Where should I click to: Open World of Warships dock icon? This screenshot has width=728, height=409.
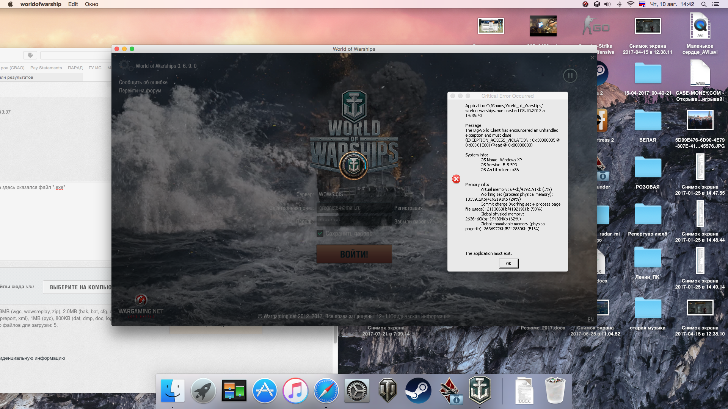click(480, 390)
